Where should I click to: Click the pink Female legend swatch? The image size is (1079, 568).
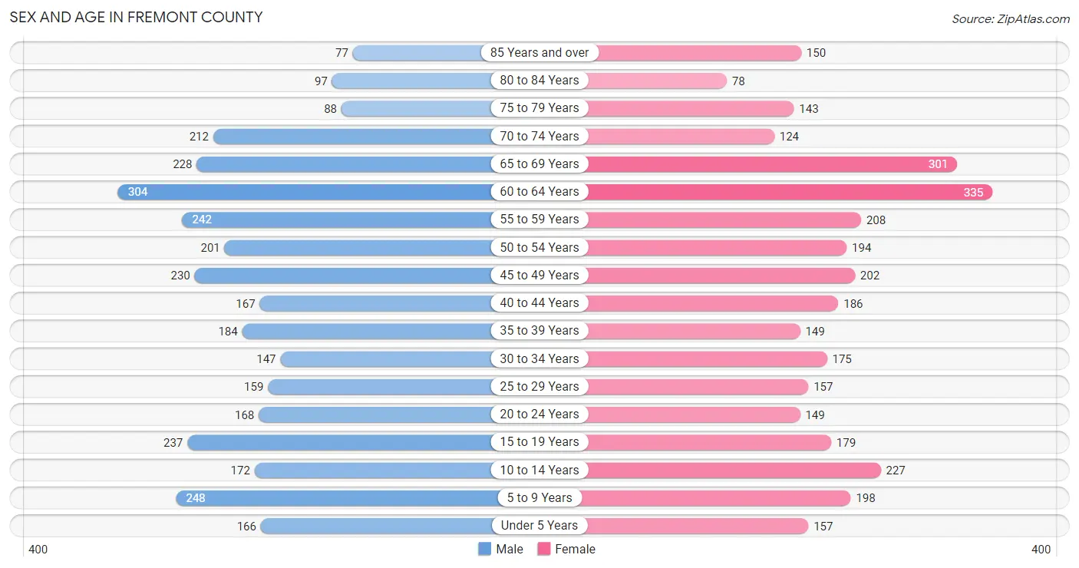tap(544, 549)
